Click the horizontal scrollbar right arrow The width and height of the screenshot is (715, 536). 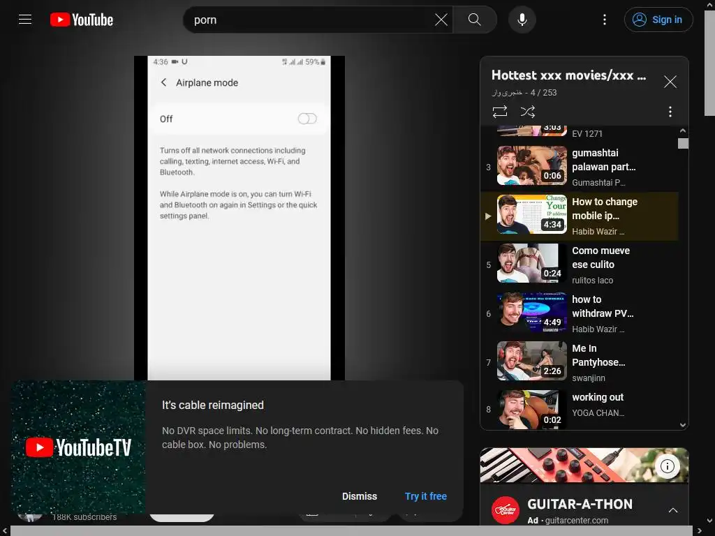click(700, 530)
